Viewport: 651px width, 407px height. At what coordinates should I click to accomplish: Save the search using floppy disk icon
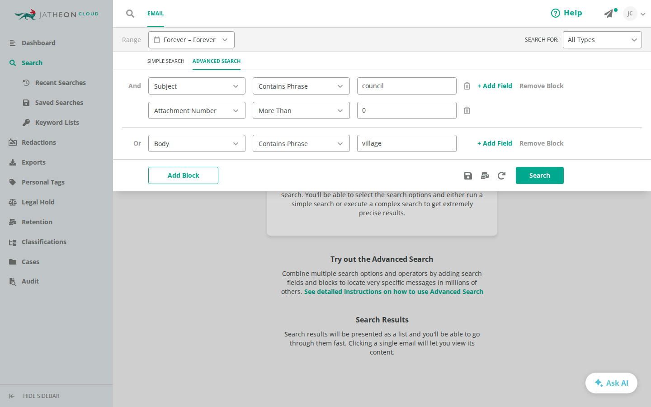pos(468,175)
